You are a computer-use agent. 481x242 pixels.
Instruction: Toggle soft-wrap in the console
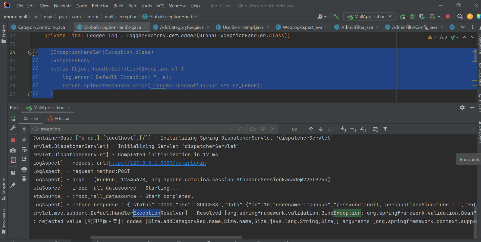tap(24, 149)
